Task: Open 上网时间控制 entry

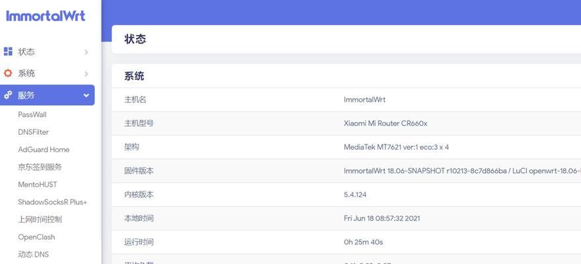Action: [40, 220]
